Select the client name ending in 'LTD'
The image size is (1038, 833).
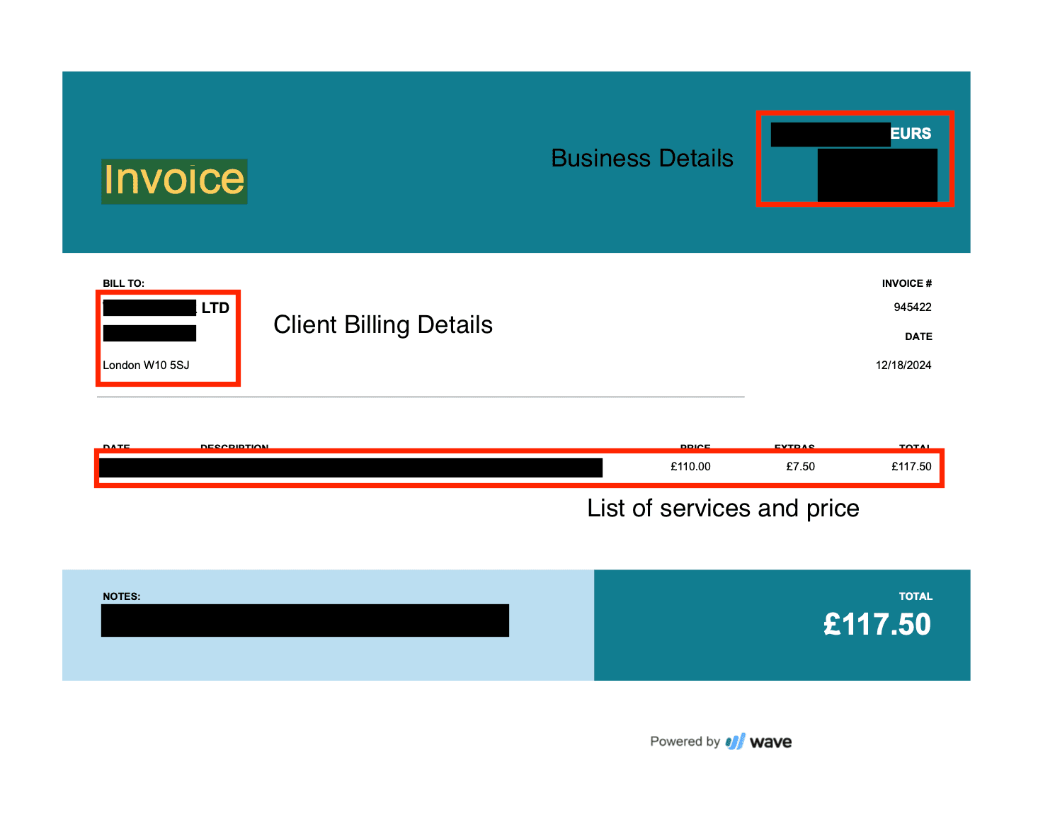(215, 308)
